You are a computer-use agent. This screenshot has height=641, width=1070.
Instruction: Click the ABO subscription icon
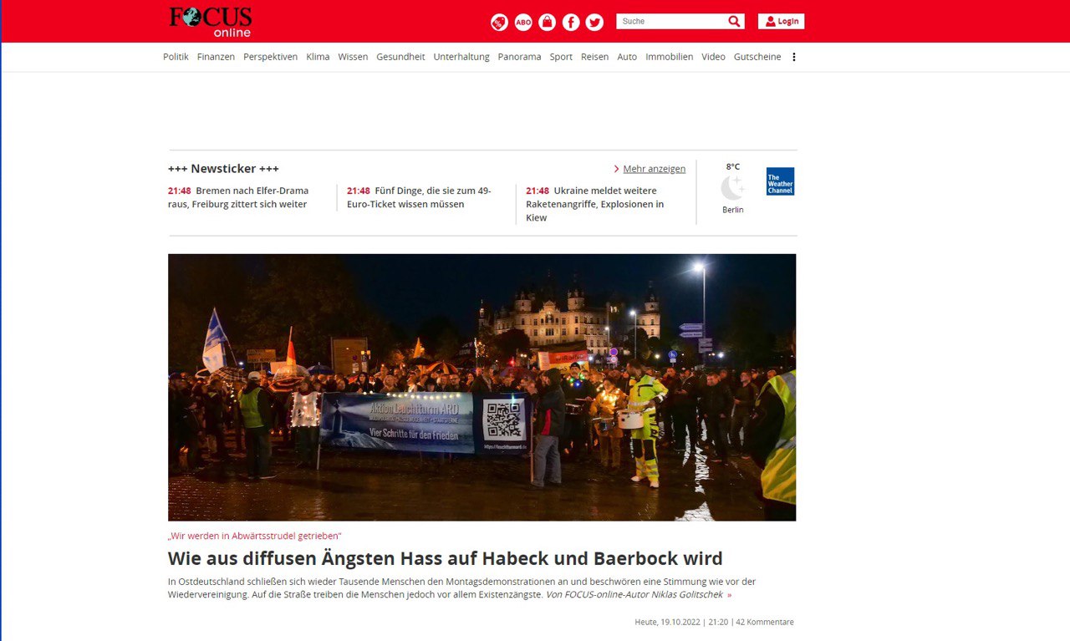(x=523, y=23)
